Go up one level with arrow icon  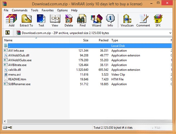(x=8, y=33)
